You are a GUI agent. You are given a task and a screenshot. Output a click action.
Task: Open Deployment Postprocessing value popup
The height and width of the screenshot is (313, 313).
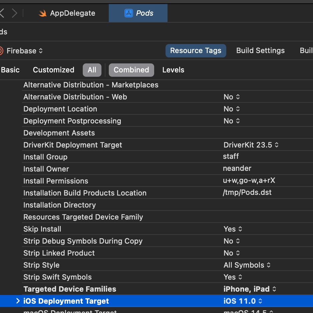point(232,121)
